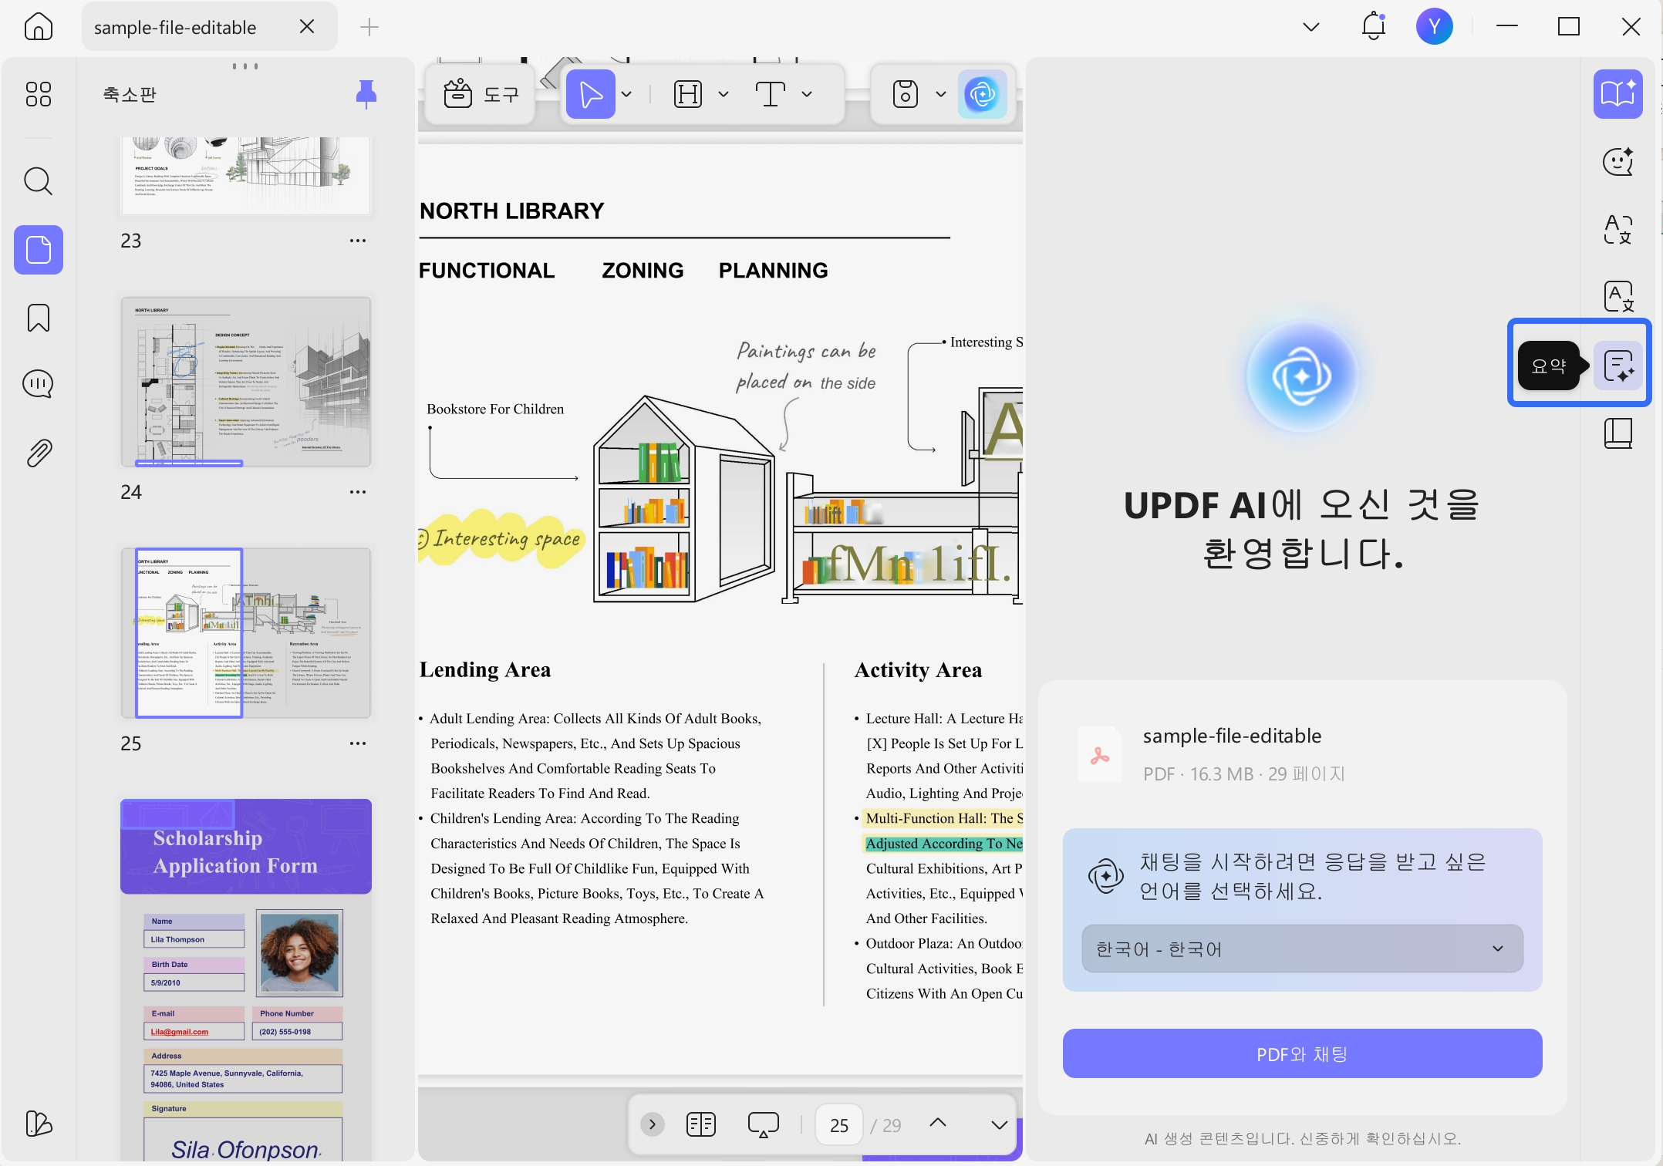Screen dimensions: 1663x1166
Task: Toggle the pin on the thumbnail panel
Action: coord(367,93)
